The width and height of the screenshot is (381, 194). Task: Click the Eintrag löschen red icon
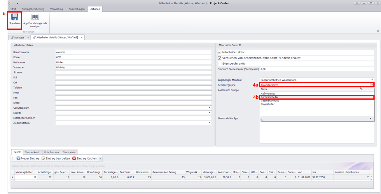click(74, 158)
